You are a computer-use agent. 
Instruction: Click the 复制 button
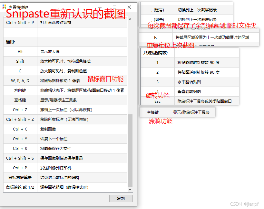pos(121,199)
